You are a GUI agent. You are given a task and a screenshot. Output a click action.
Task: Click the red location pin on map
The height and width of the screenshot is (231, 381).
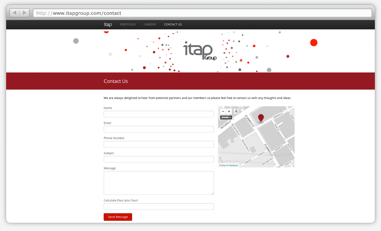(261, 118)
